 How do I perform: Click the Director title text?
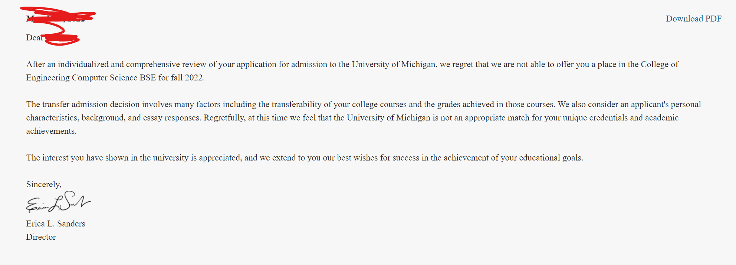point(41,237)
